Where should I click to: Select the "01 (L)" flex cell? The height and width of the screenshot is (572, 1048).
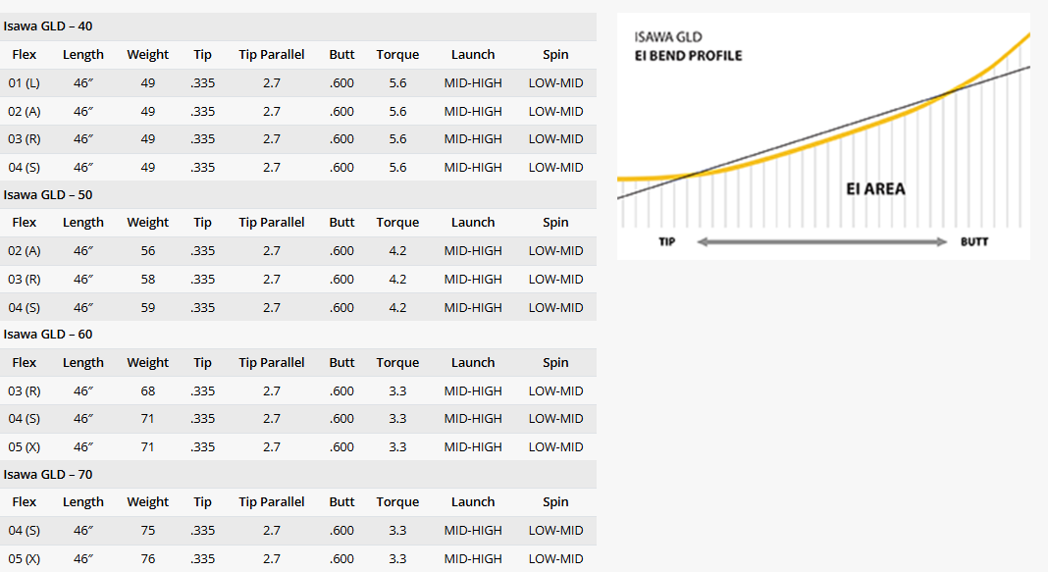tap(25, 82)
